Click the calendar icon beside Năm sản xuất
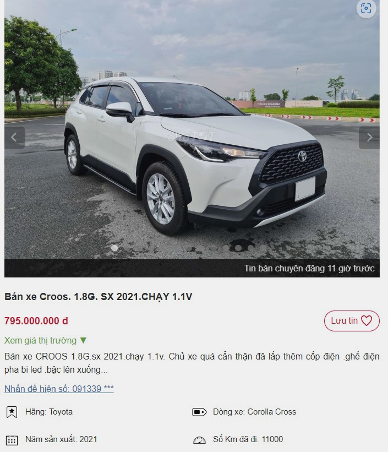Screen dimensions: 388x452 click(12, 440)
